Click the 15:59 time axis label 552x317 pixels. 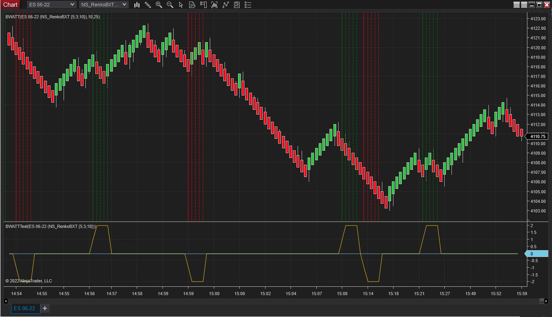pos(521,294)
